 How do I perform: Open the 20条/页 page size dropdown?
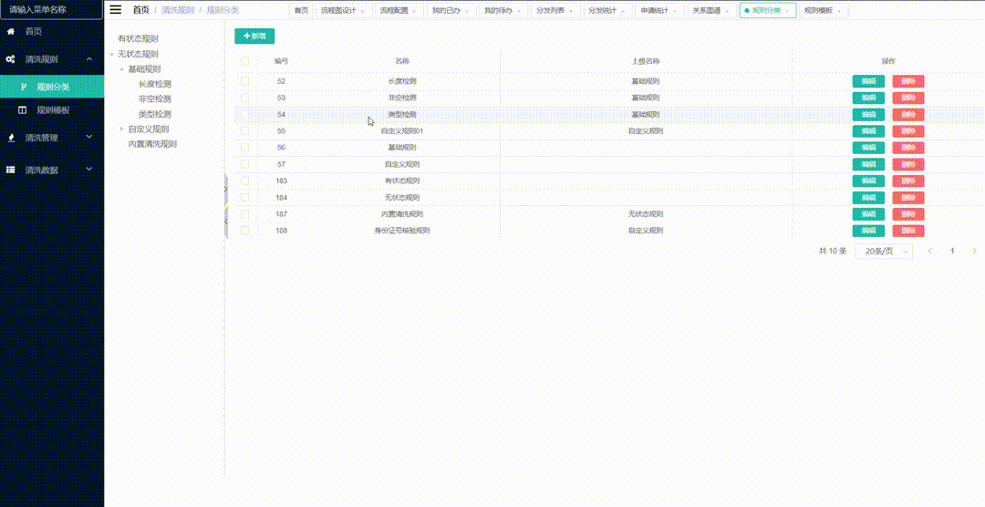(883, 251)
